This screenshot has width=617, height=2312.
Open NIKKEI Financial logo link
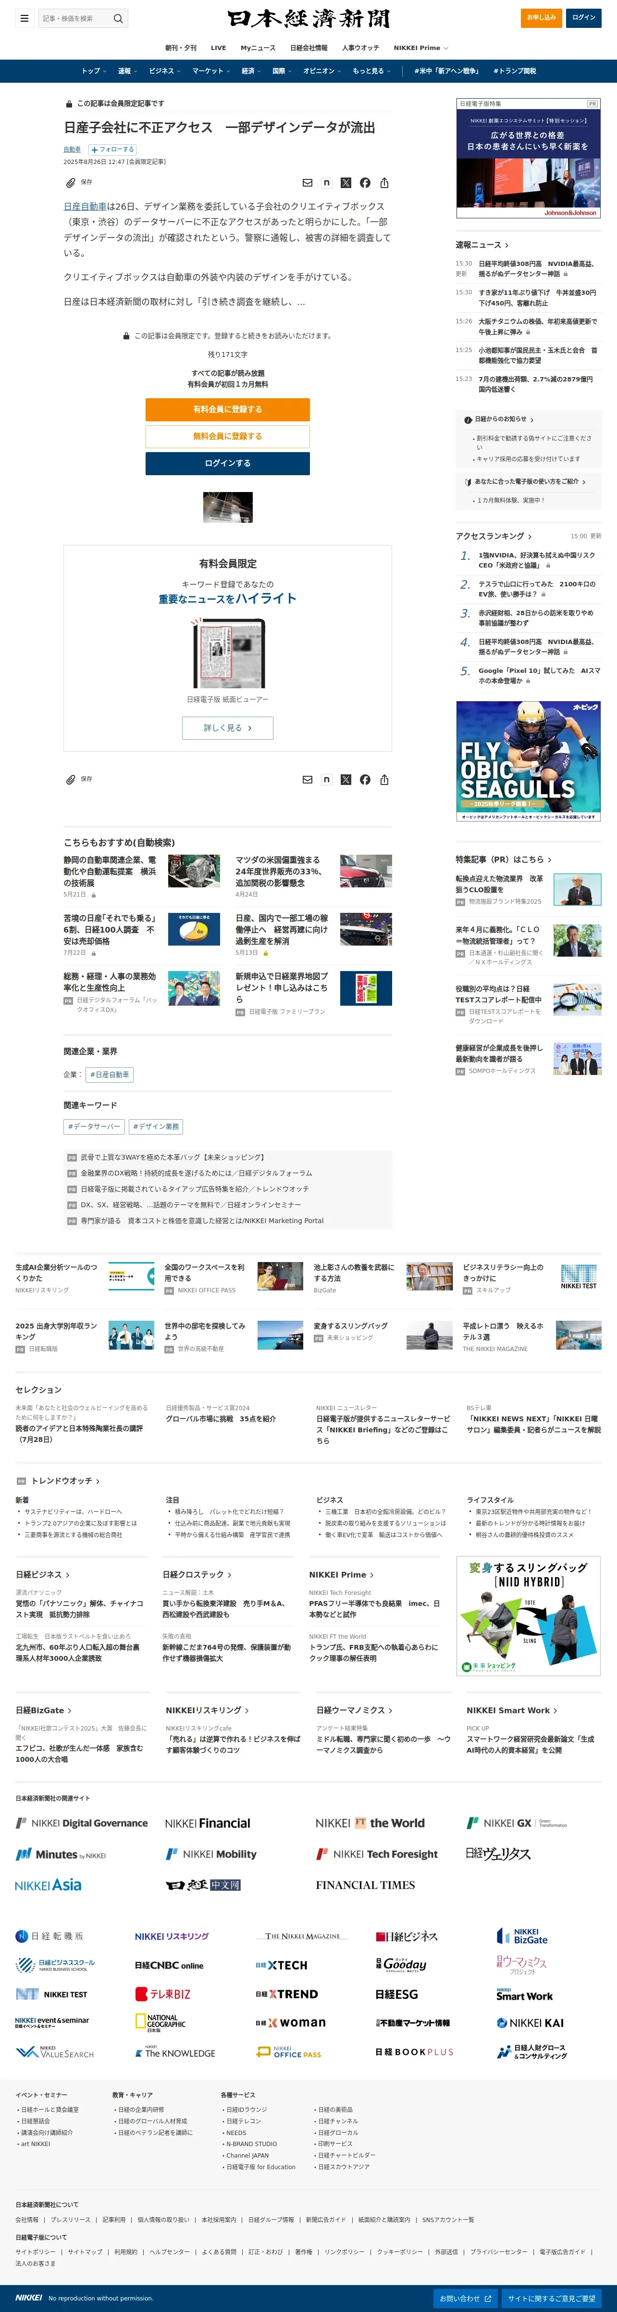[208, 1823]
